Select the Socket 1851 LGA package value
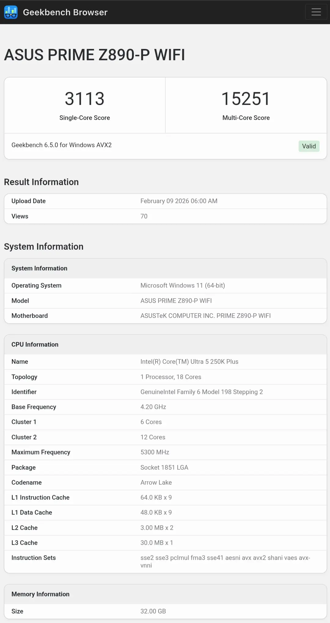The image size is (330, 623). 164,468
